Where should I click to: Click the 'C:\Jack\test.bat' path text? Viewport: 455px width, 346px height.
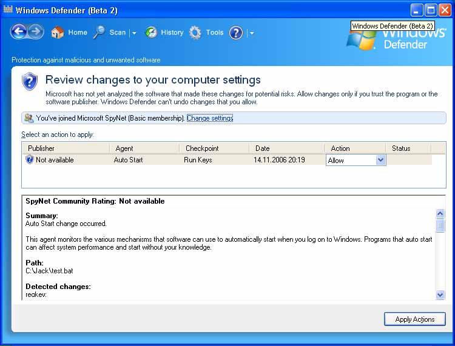click(49, 271)
